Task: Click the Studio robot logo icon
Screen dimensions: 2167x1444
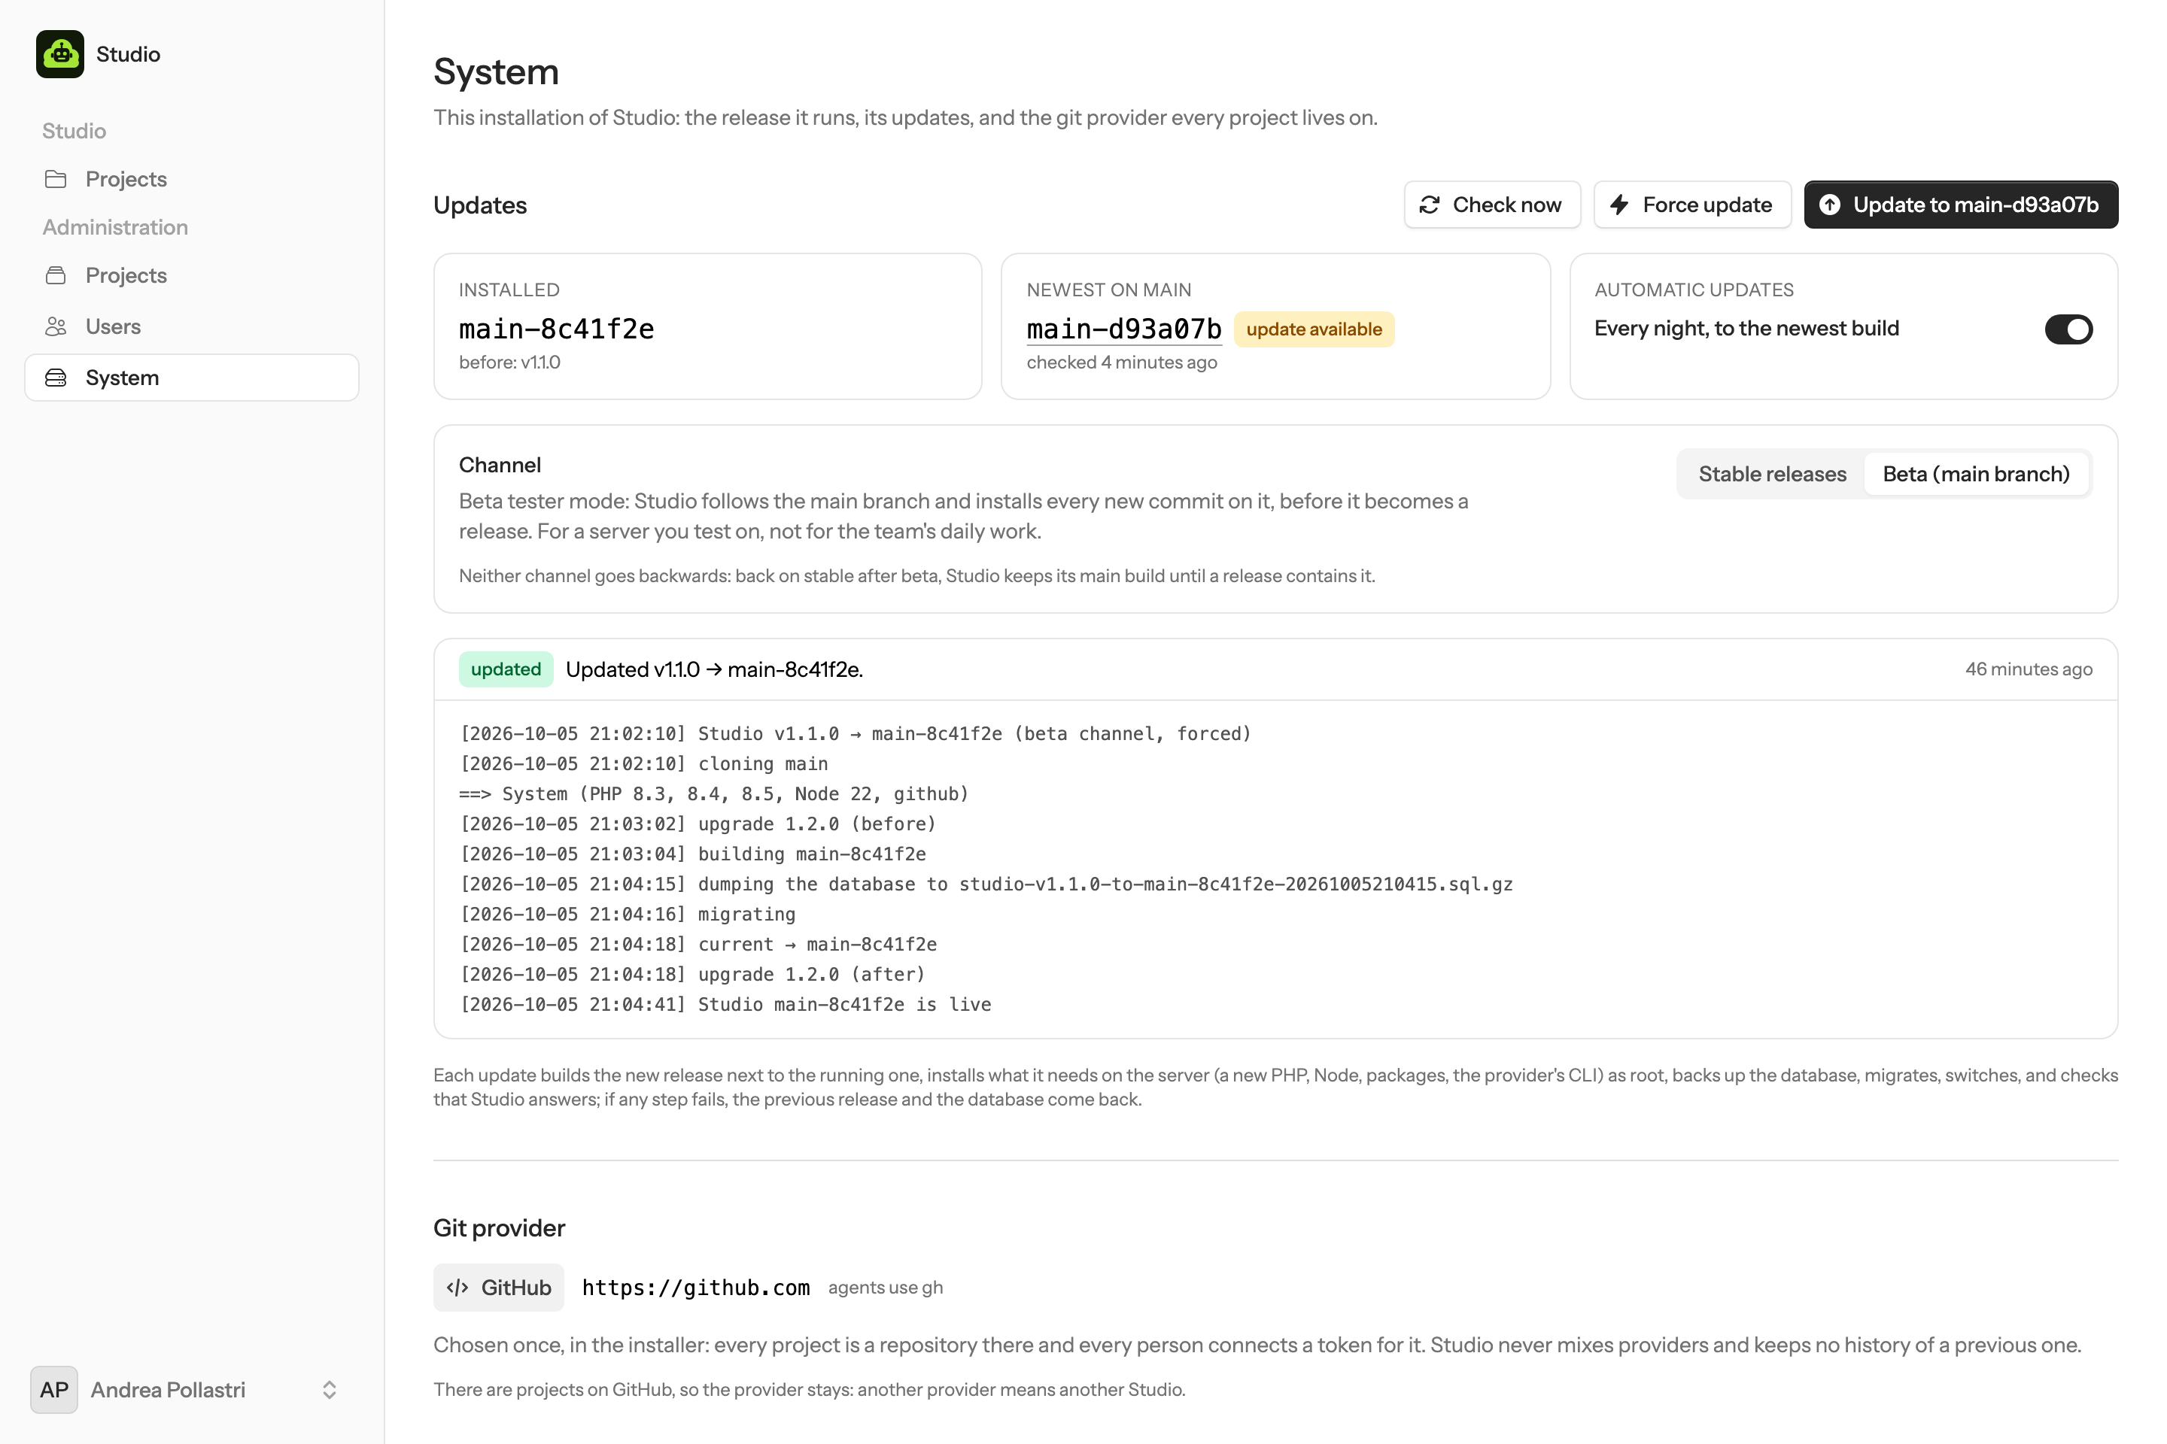Action: [x=60, y=54]
